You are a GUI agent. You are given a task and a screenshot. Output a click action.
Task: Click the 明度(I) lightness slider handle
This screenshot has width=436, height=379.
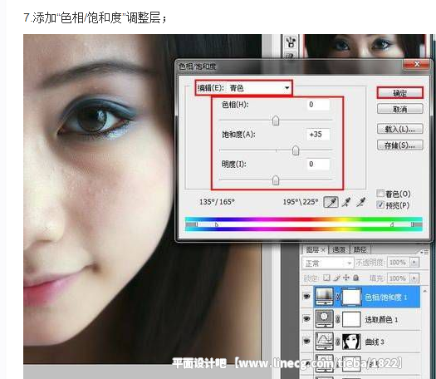pyautogui.click(x=276, y=180)
